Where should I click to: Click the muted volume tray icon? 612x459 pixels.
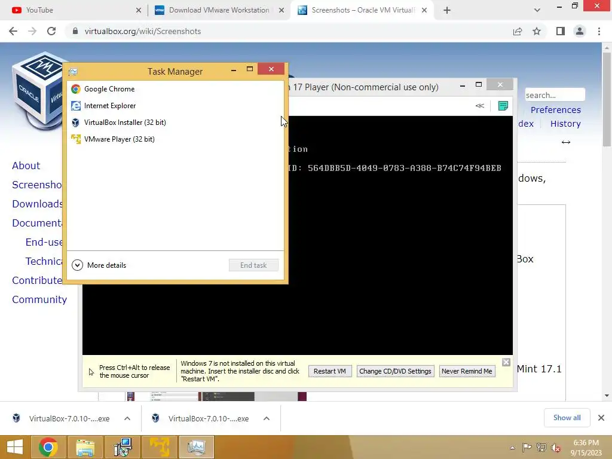point(556,447)
